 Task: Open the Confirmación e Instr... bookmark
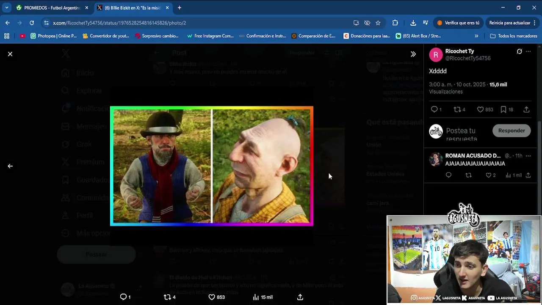pos(263,36)
